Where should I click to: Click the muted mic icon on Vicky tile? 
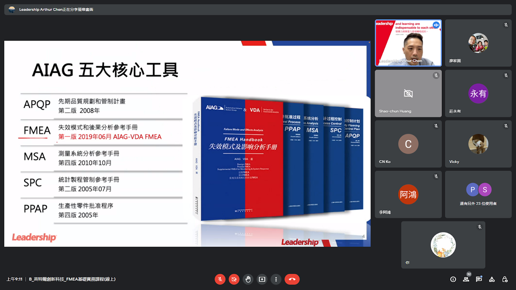(506, 126)
